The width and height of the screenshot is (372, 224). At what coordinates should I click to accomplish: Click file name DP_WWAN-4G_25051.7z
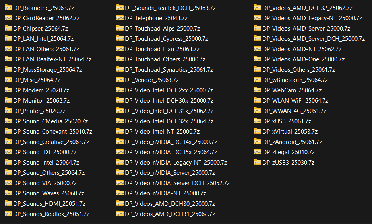294,111
